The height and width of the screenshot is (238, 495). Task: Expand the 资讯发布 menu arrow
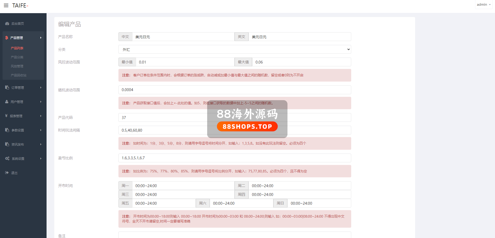click(41, 144)
